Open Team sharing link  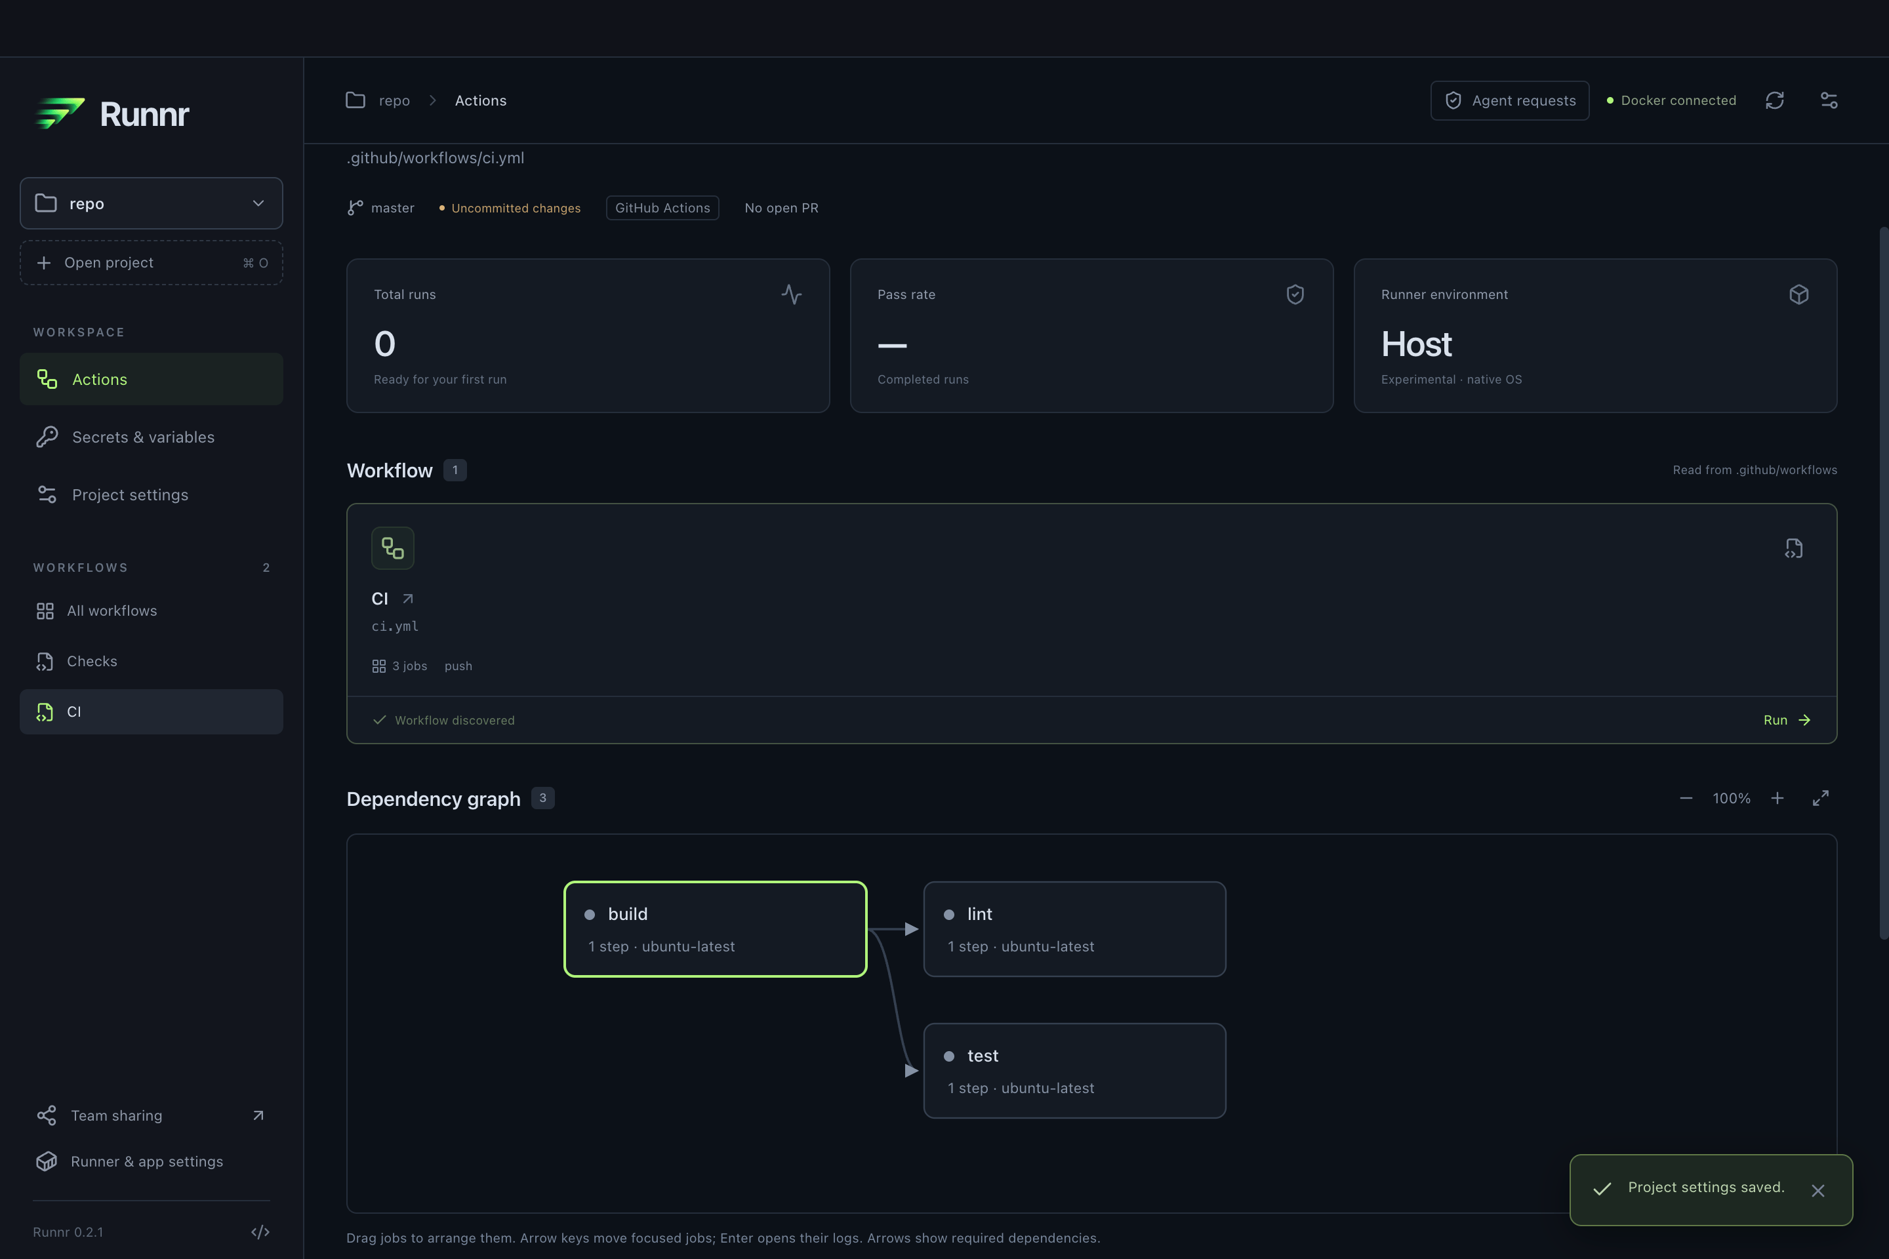tap(151, 1116)
